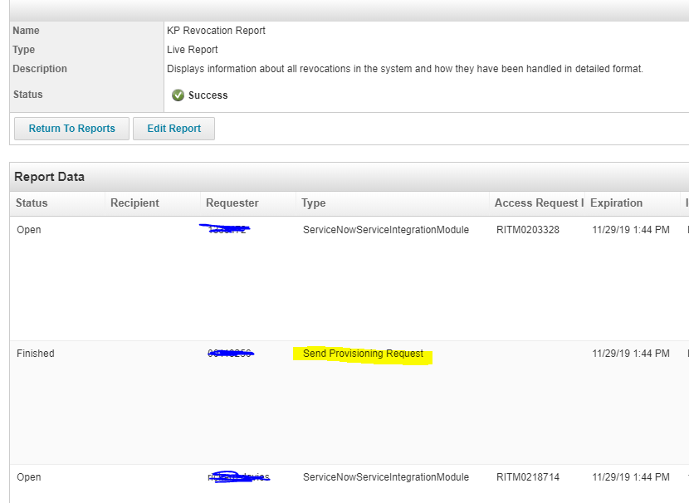Sort by the Expiration column header
The image size is (689, 503).
(x=616, y=203)
